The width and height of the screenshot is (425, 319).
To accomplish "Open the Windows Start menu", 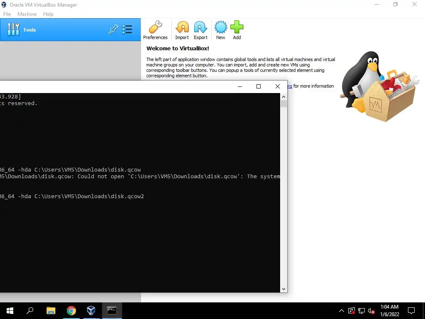I will 10,311.
